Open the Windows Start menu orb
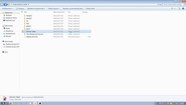The width and height of the screenshot is (186, 105). (3, 103)
